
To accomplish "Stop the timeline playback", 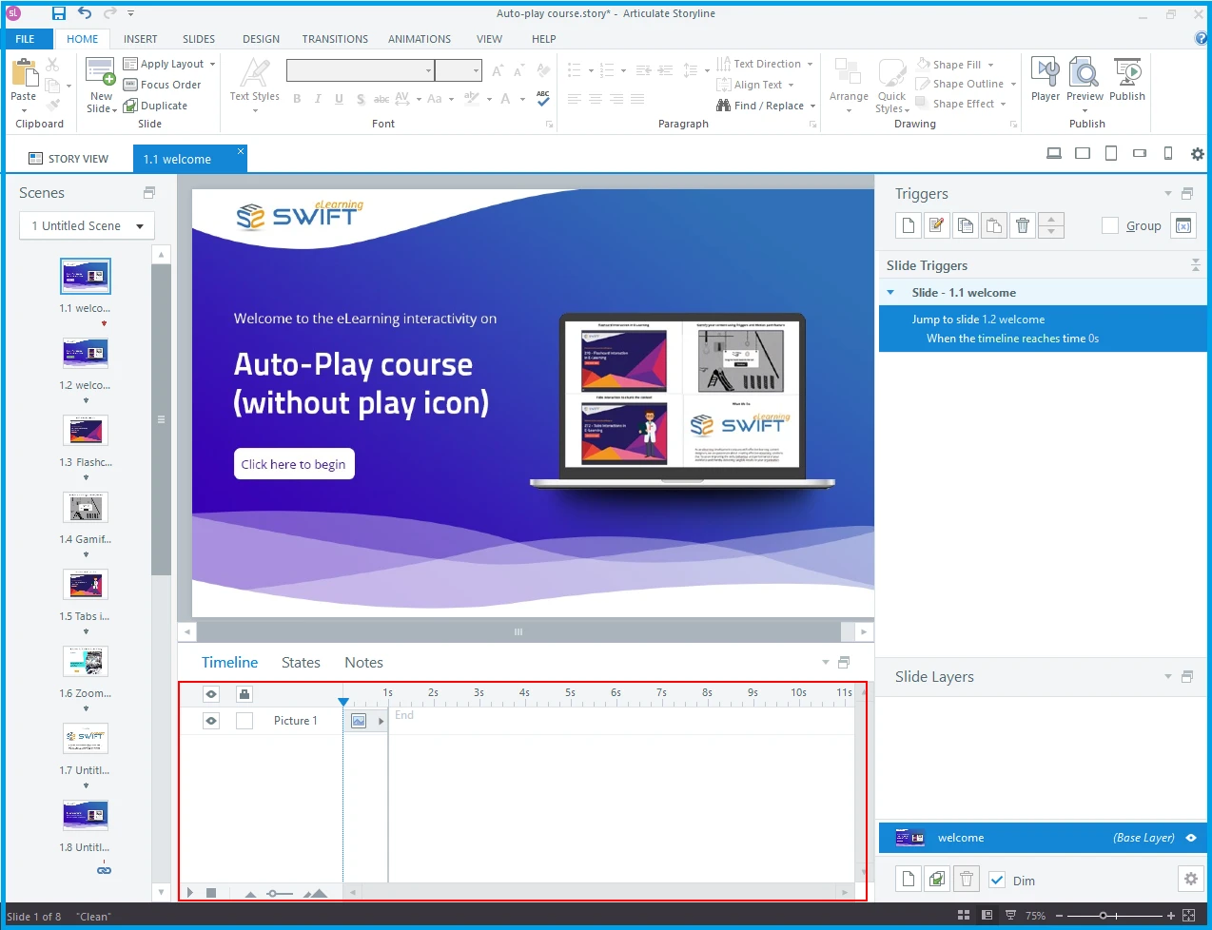I will [x=211, y=893].
